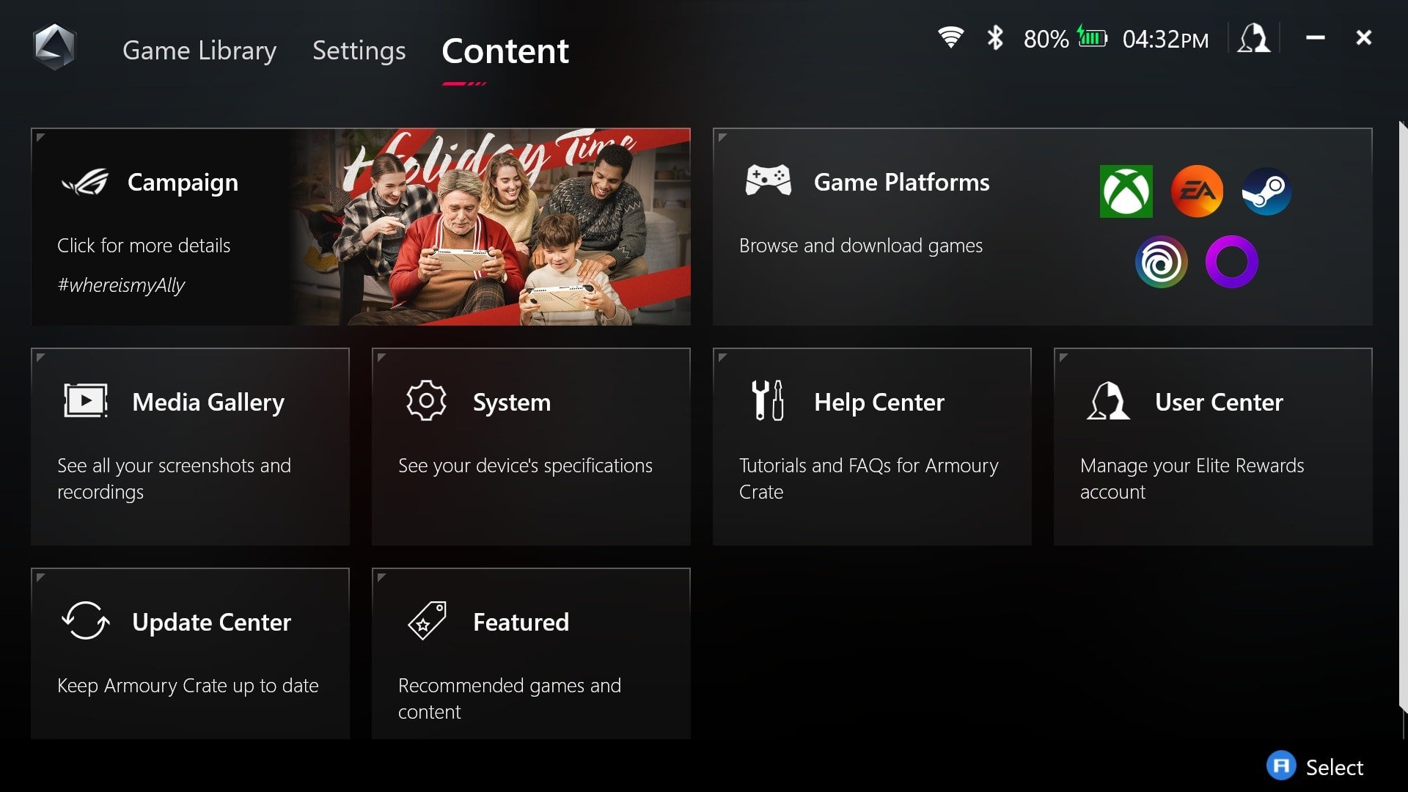Click the ROG Armoury Crate logo icon
The width and height of the screenshot is (1408, 792).
(x=54, y=45)
